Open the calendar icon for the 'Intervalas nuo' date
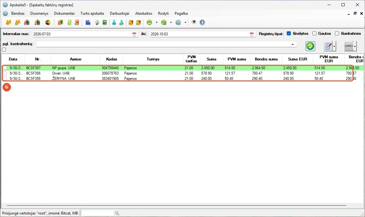 coord(134,34)
